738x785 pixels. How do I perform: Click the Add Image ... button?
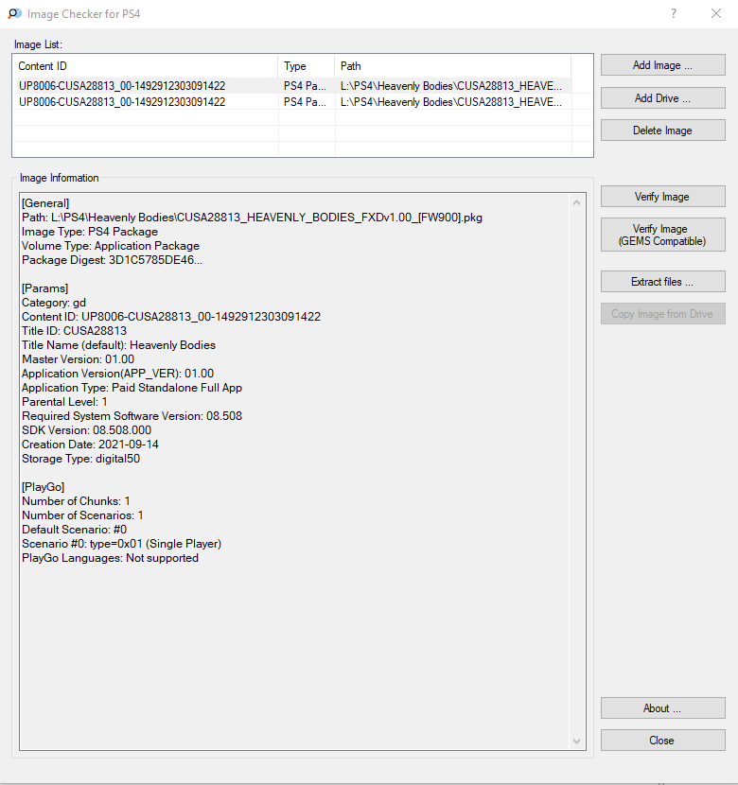click(662, 65)
